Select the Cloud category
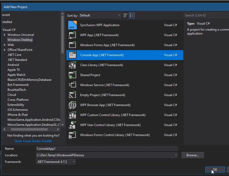Image resolution: width=229 pixels, height=176 pixels. point(12,95)
